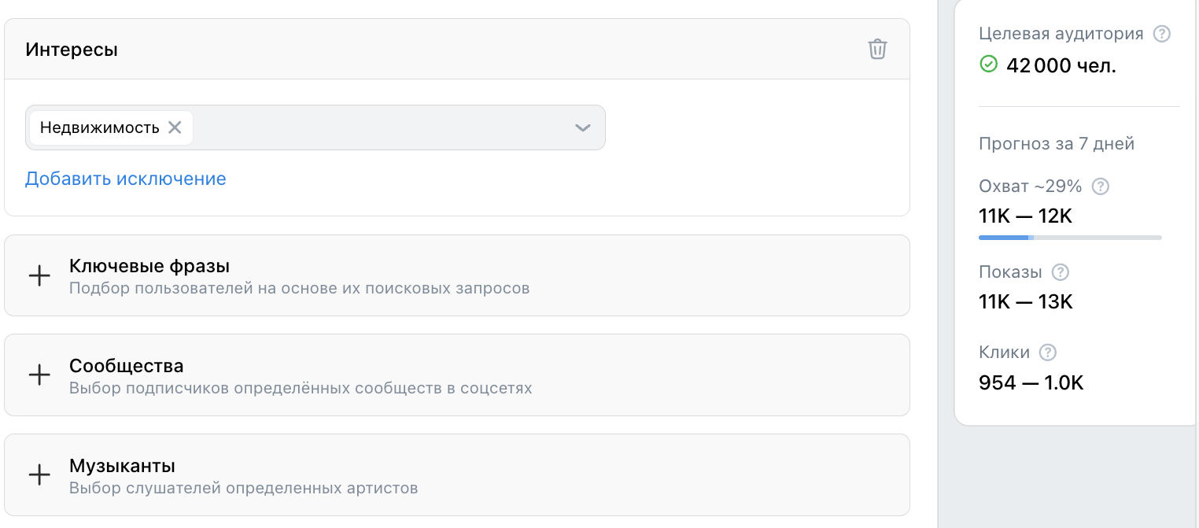Viewport: 1199px width, 528px height.
Task: Click the Добавить исключение link
Action: [x=126, y=179]
